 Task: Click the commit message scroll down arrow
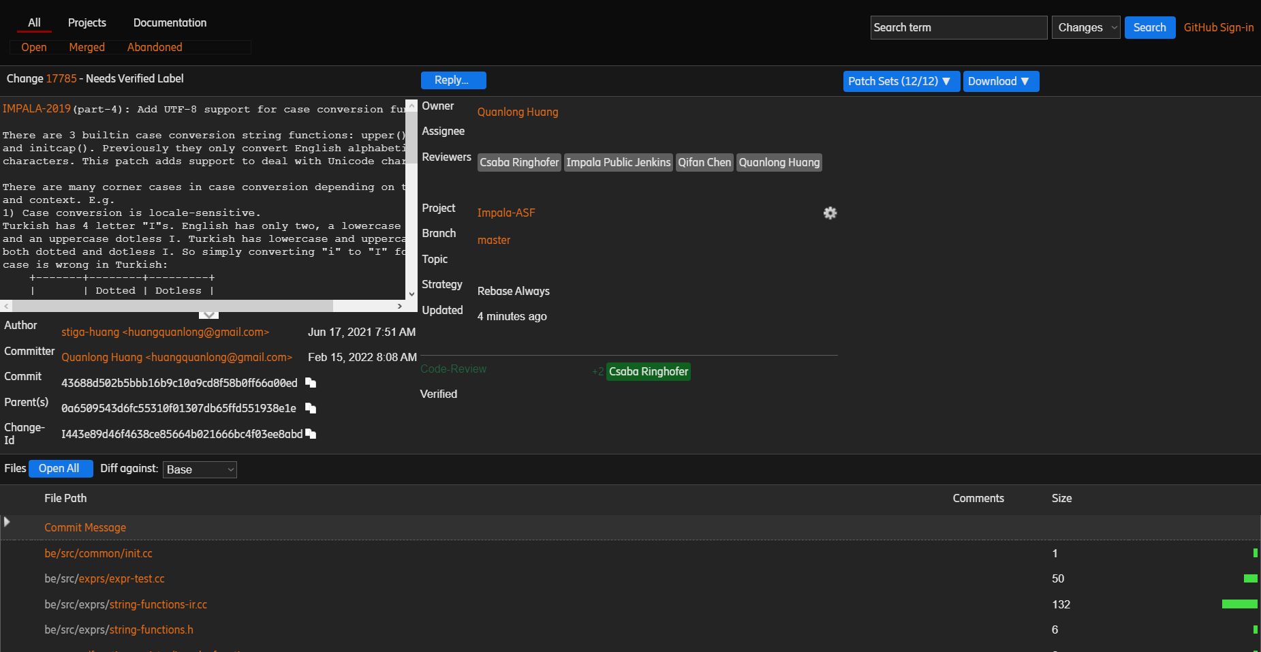coord(411,294)
